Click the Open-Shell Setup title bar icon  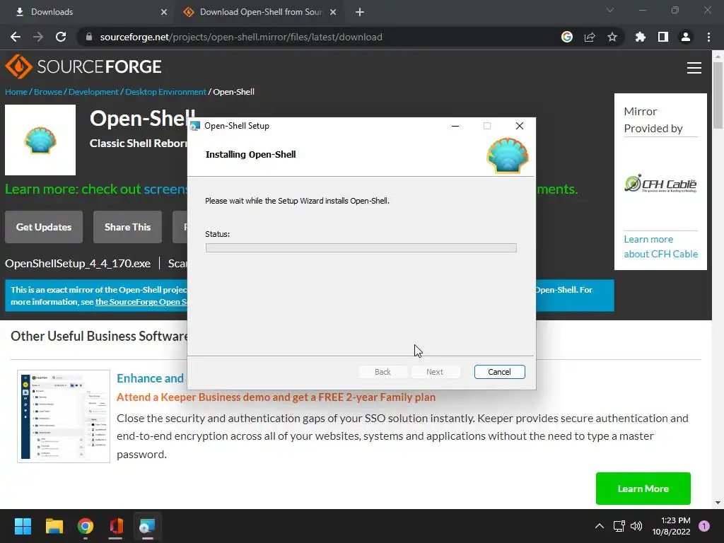click(195, 126)
